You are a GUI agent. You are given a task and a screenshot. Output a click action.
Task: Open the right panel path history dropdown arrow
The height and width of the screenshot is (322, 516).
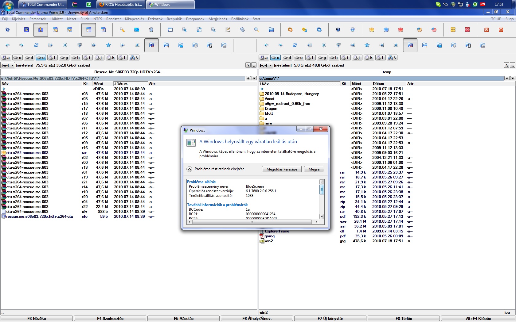[513, 79]
